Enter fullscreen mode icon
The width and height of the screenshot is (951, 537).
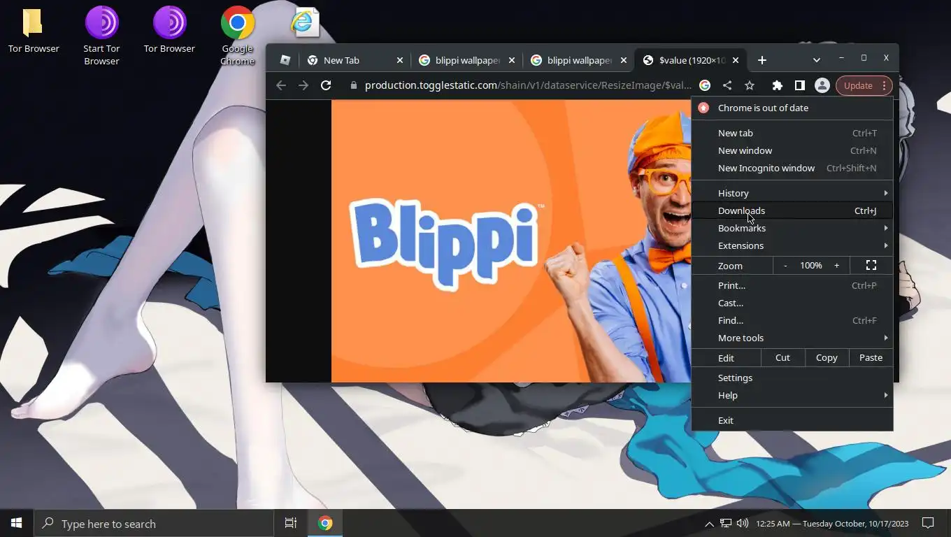[871, 266]
